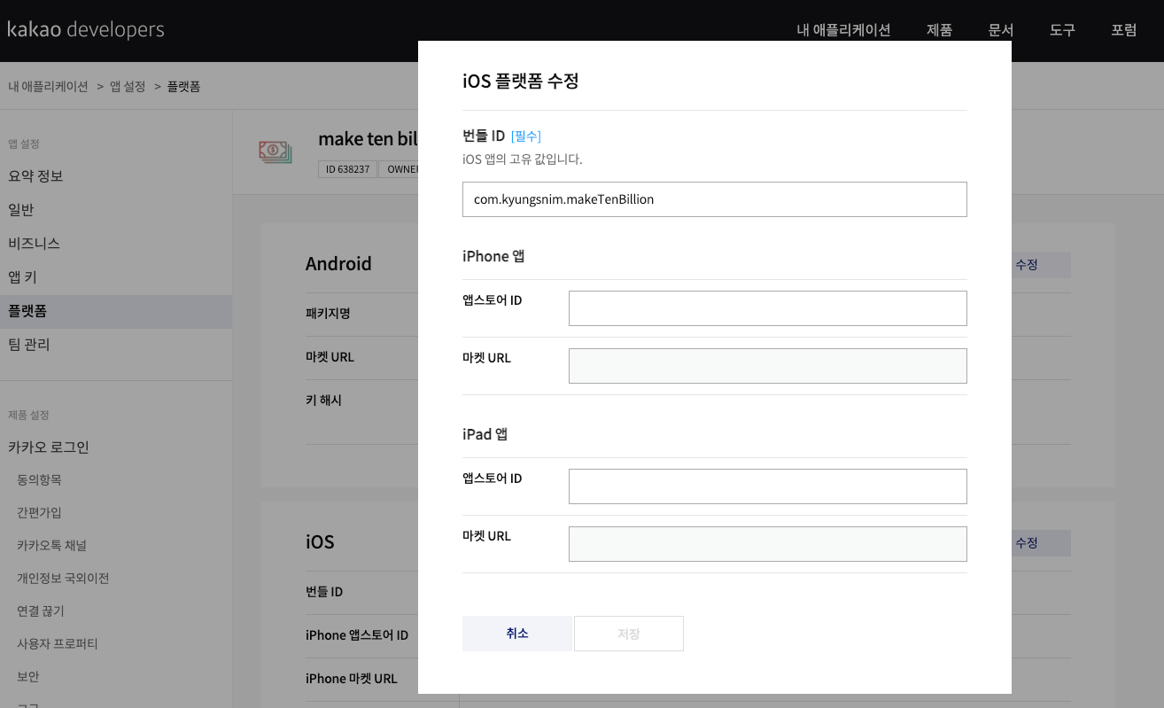
Task: Click the iOS 수정 button
Action: [1040, 543]
